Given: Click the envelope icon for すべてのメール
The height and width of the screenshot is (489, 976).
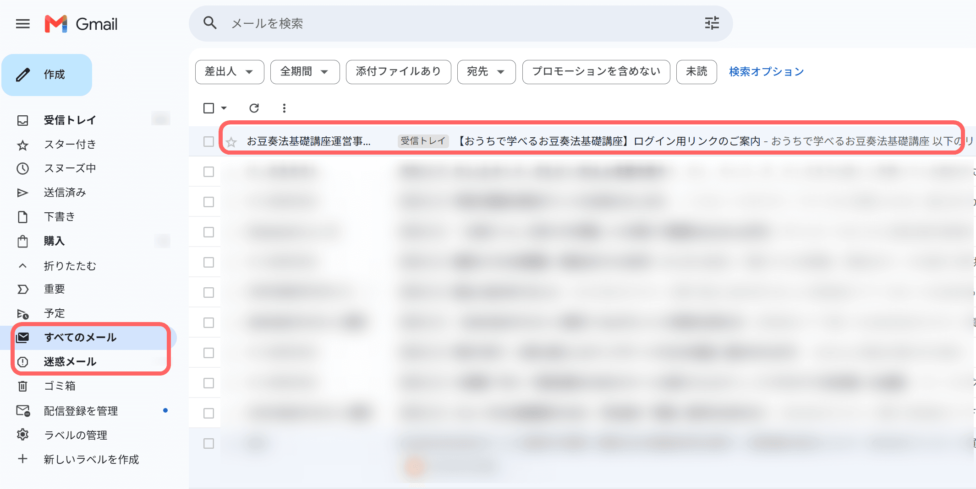Looking at the screenshot, I should pyautogui.click(x=22, y=338).
